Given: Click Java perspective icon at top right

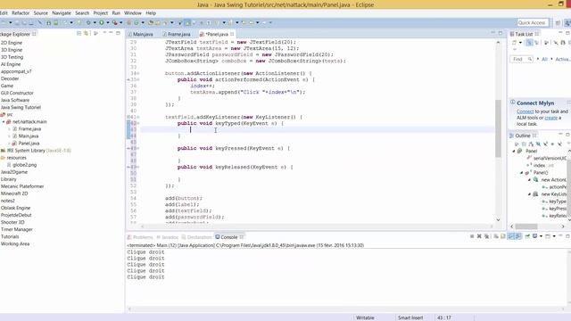Looking at the screenshot, I should coord(567,22).
